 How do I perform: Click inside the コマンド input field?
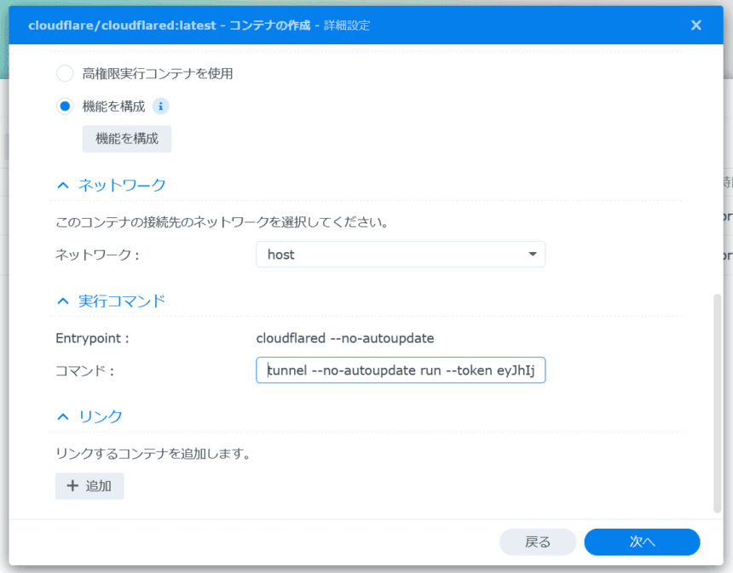point(401,370)
